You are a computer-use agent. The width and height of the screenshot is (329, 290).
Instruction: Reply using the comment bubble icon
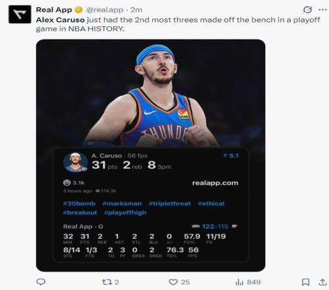(41, 282)
